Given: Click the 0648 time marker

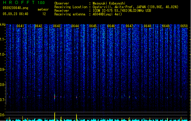Looking at the screenshot, I should pyautogui.click(x=148, y=26).
